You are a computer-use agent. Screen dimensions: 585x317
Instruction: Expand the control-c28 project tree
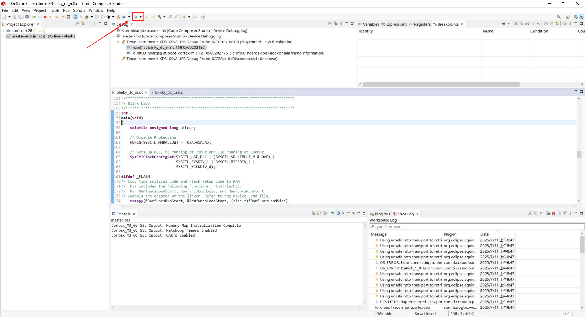tap(3, 31)
